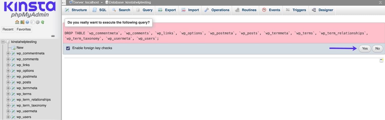The height and width of the screenshot is (120, 385).
Task: Open the Export tab
Action: point(167,10)
